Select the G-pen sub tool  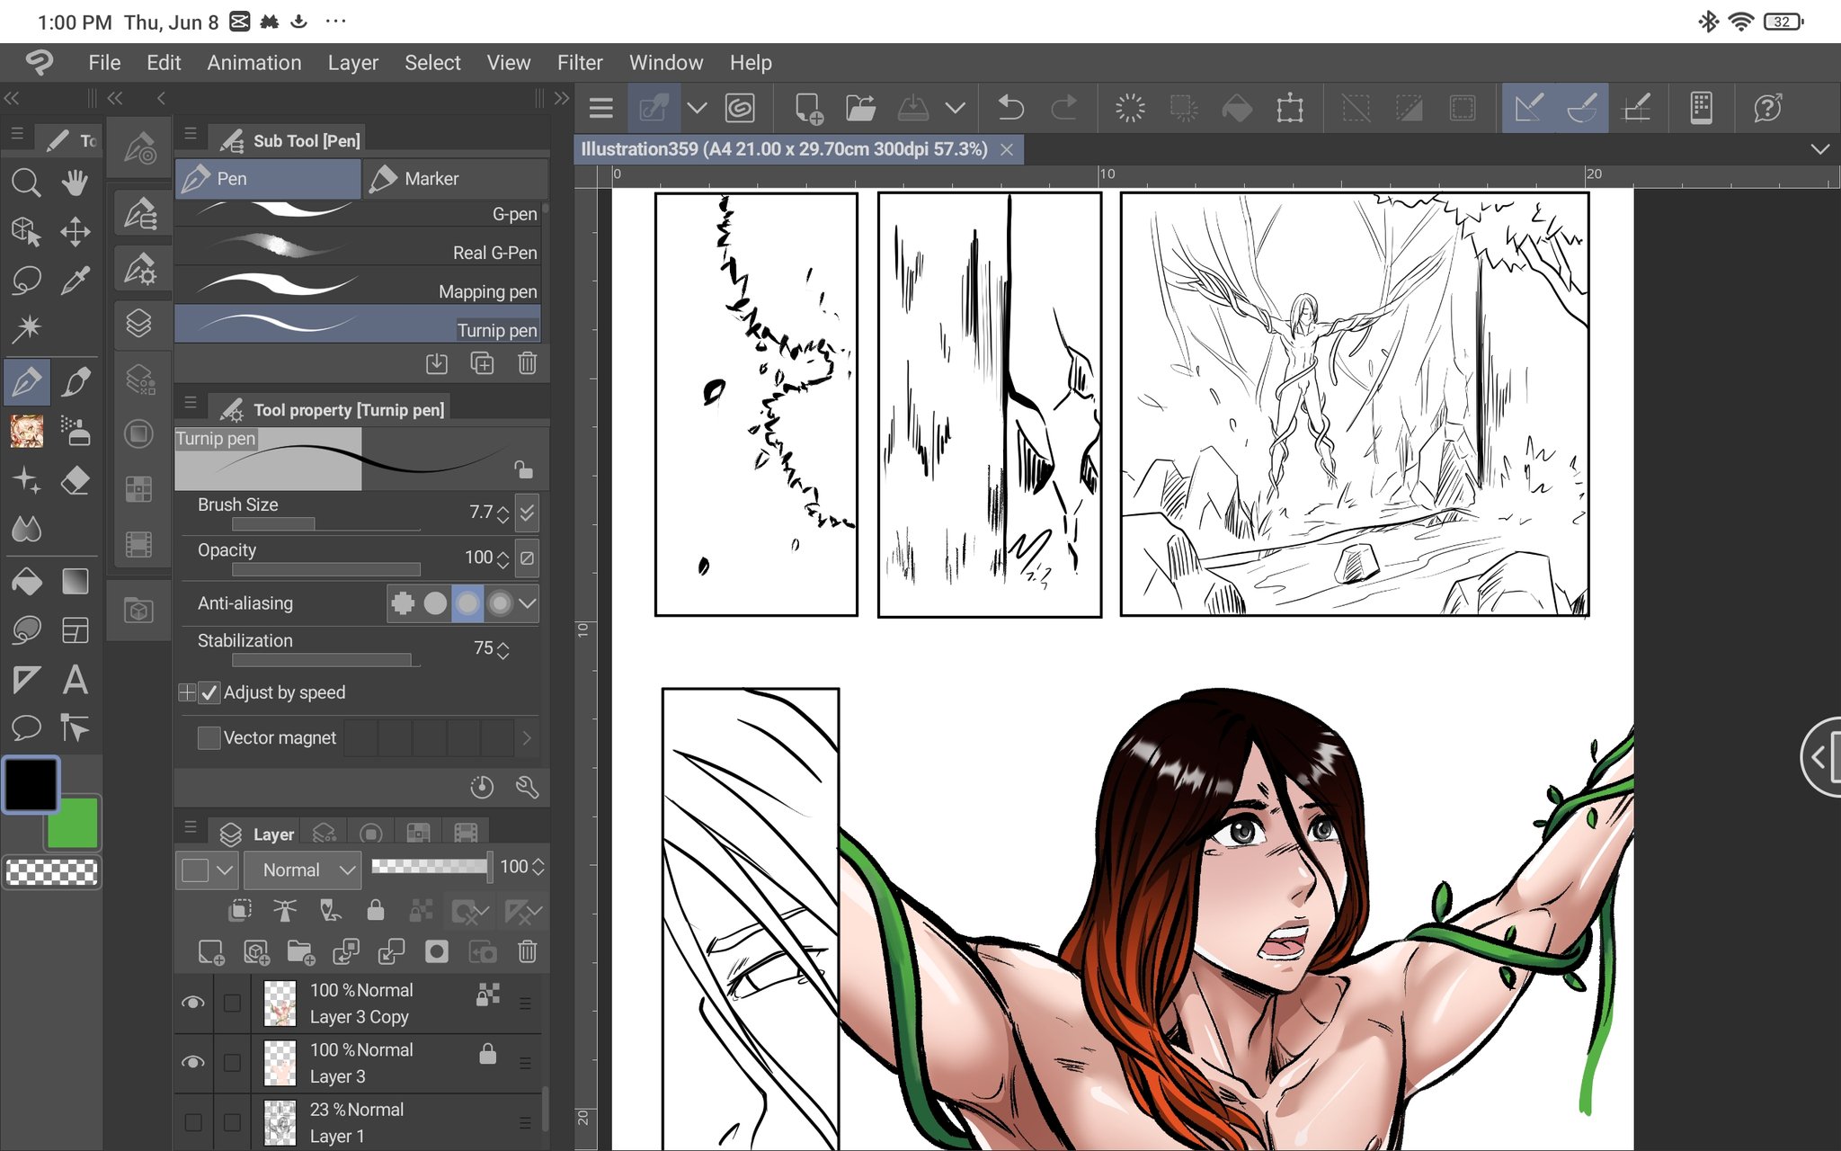(x=360, y=214)
